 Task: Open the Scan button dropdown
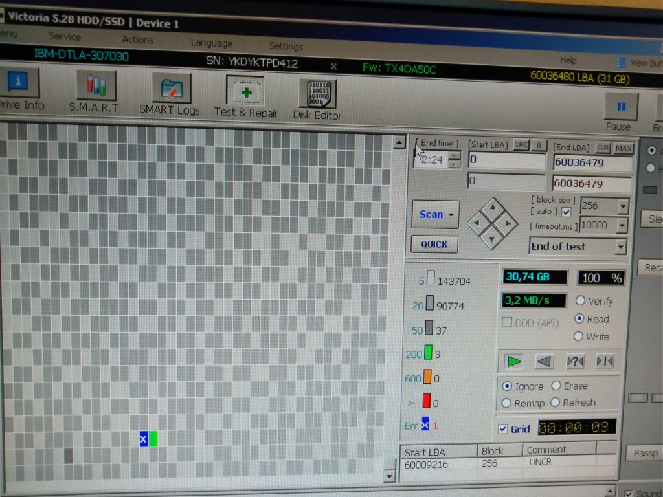click(x=451, y=215)
